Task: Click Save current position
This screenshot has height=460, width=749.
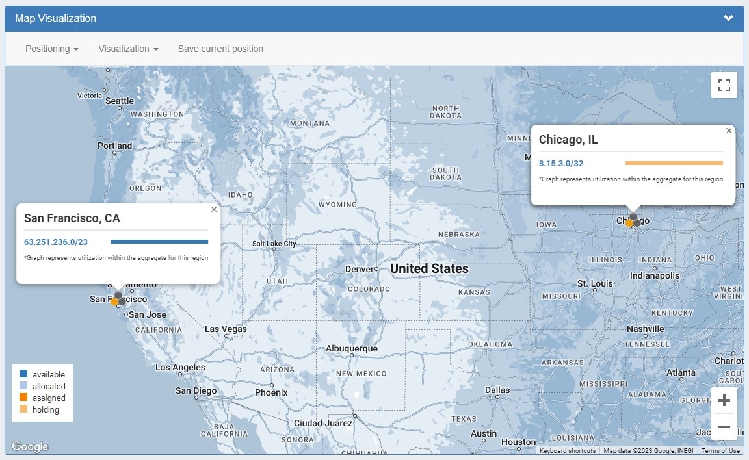Action: (x=220, y=49)
